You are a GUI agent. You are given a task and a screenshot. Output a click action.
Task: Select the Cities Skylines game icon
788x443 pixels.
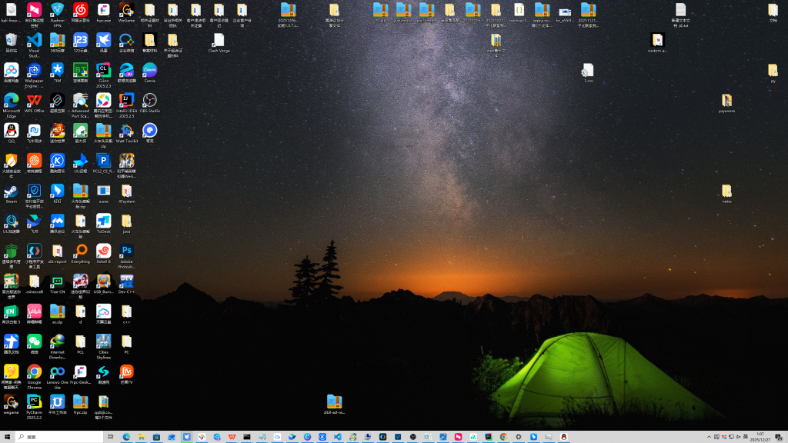click(103, 342)
